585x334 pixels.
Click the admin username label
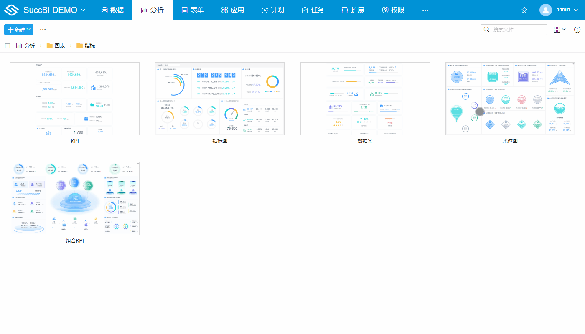click(563, 10)
